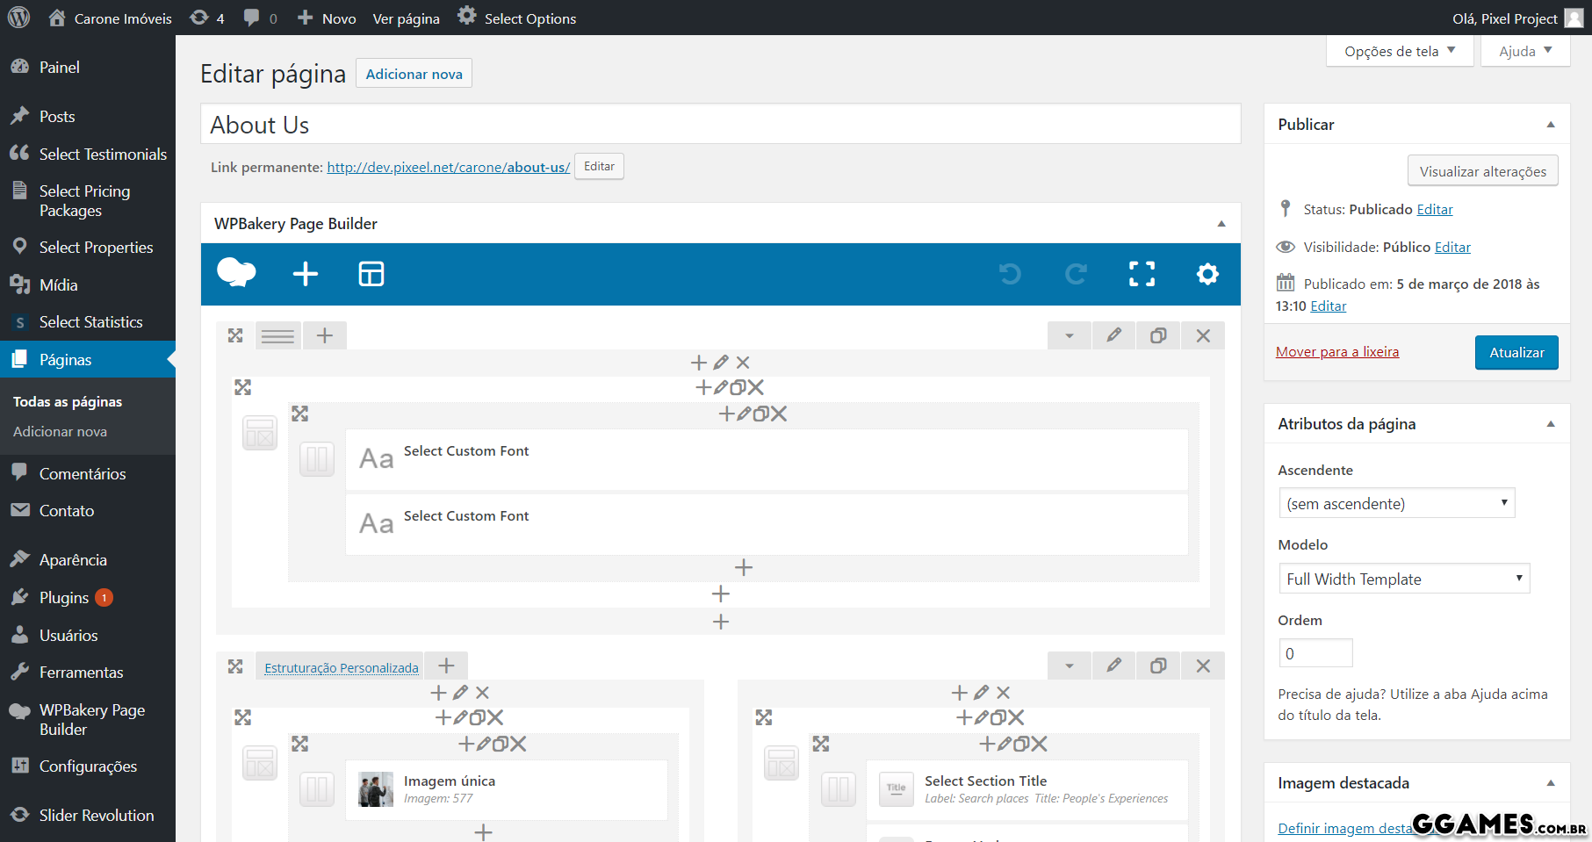Screen dimensions: 1592x842
Task: Toggle the first row collapse arrow
Action: coord(1069,335)
